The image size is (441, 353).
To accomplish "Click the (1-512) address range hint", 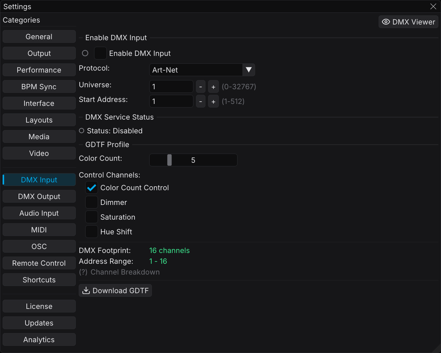I will click(x=233, y=101).
